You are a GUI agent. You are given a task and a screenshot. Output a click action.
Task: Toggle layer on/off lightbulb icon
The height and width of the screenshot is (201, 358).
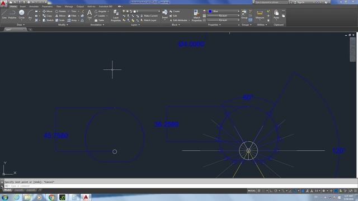(124, 11)
